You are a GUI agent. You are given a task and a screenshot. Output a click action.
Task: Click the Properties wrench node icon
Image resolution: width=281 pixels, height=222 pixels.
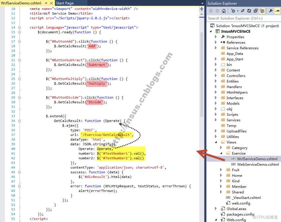tap(223, 37)
